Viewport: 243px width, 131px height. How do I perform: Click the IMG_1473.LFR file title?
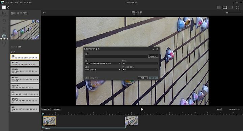(137, 12)
